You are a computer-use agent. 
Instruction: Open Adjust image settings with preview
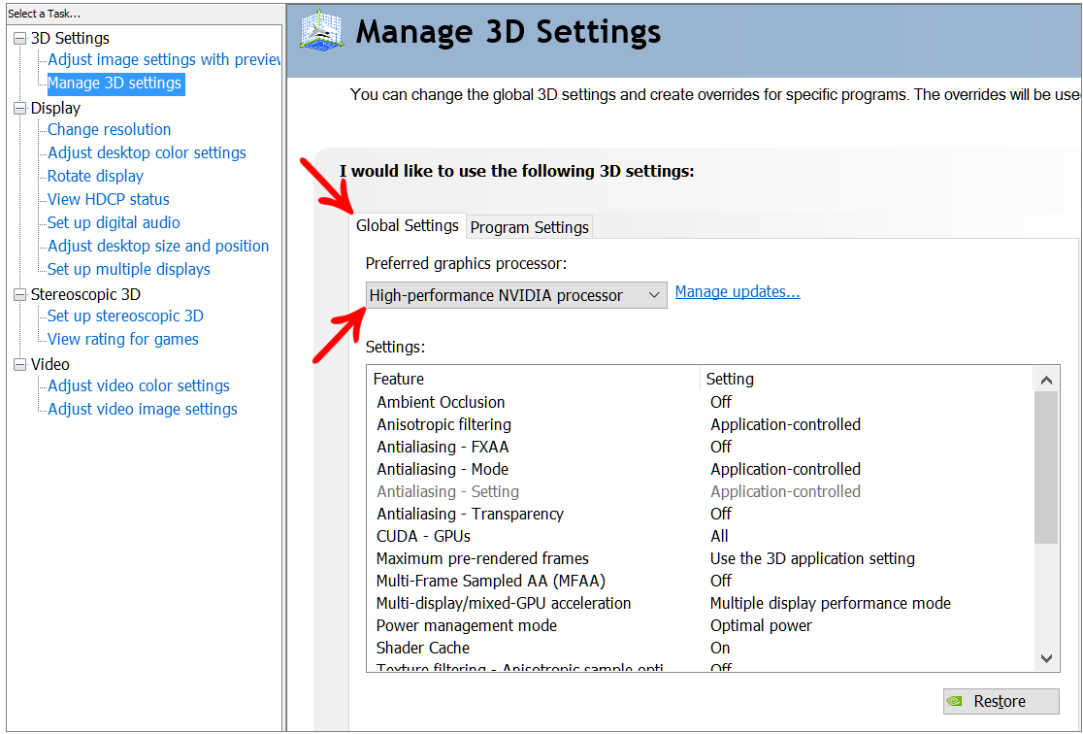pos(164,59)
